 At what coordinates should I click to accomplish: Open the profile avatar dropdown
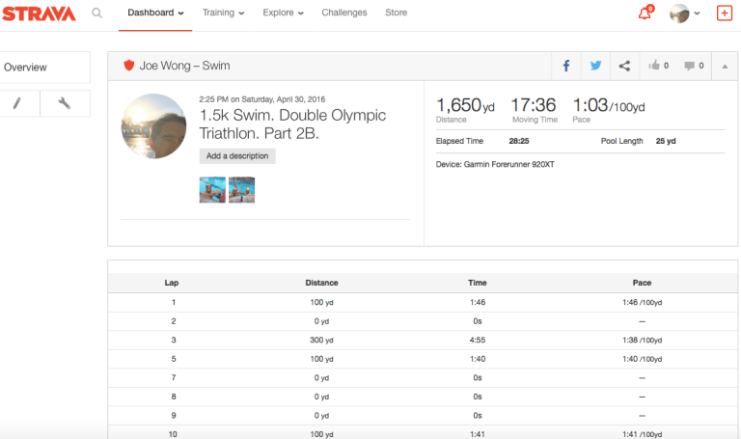click(x=684, y=14)
